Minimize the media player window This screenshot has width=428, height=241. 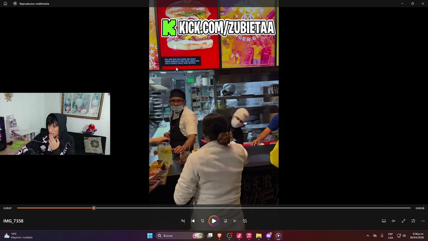click(402, 4)
